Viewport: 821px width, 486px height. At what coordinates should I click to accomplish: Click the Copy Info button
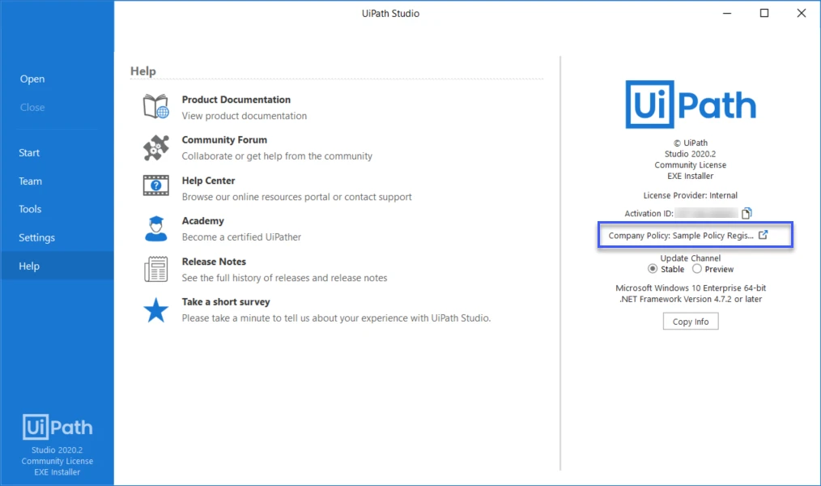[691, 321]
